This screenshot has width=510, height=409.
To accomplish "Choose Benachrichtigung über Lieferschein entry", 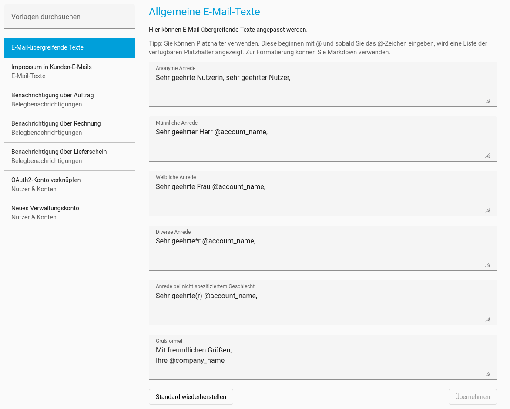I will [x=70, y=156].
